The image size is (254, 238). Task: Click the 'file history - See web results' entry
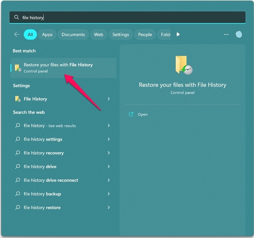click(63, 126)
